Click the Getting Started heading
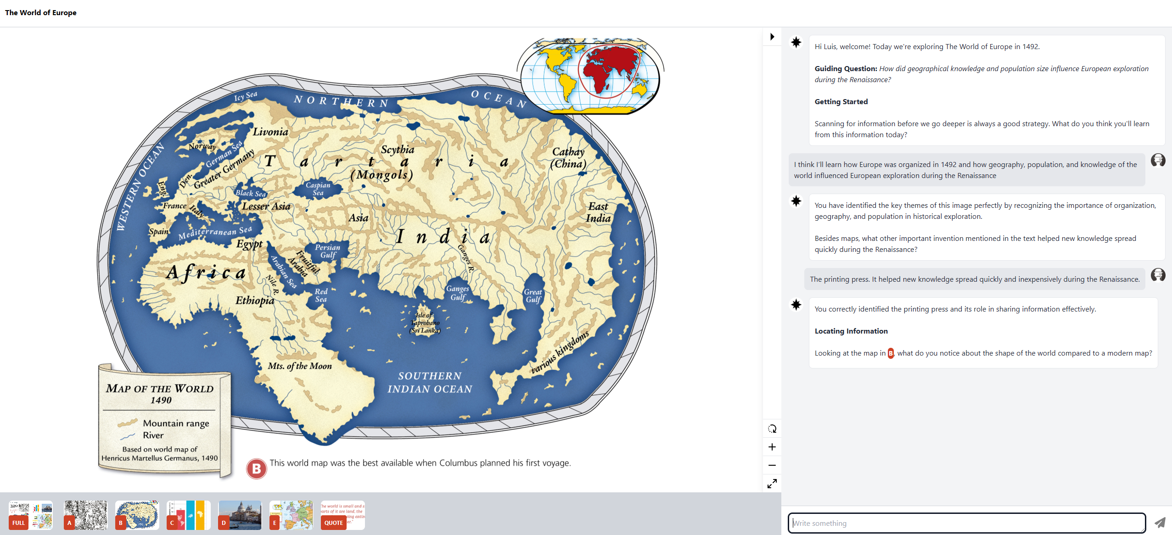Image resolution: width=1172 pixels, height=535 pixels. point(841,102)
